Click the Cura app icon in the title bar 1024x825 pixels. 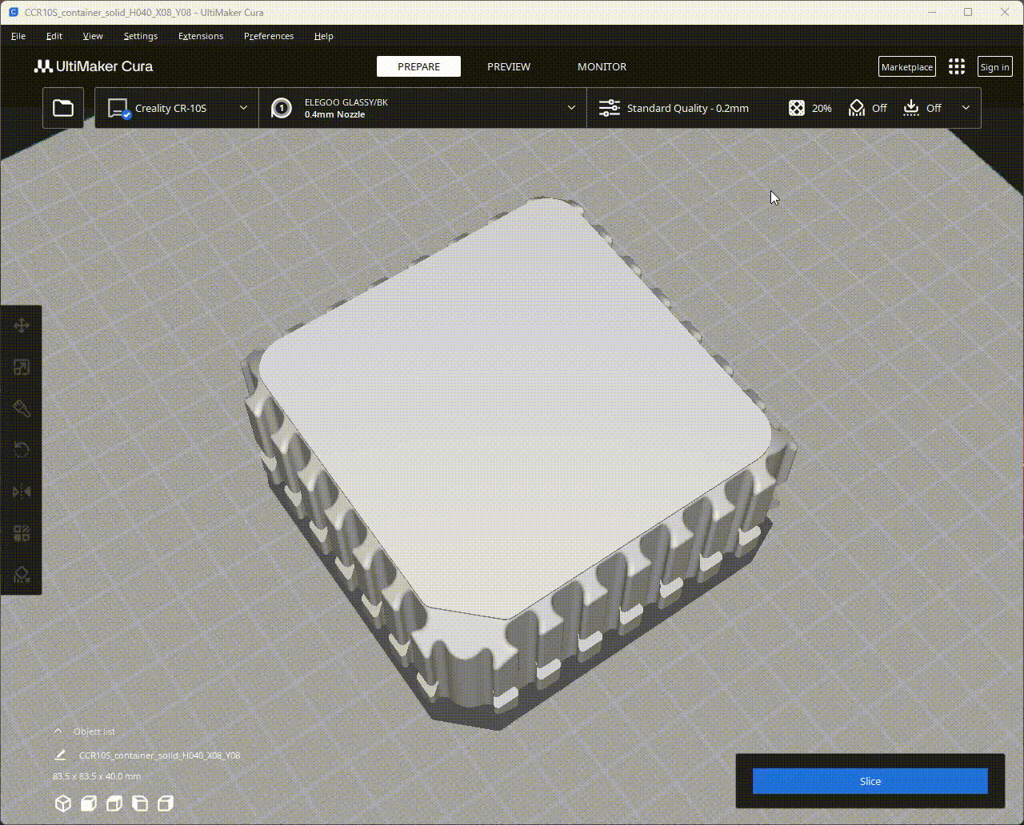(x=13, y=12)
